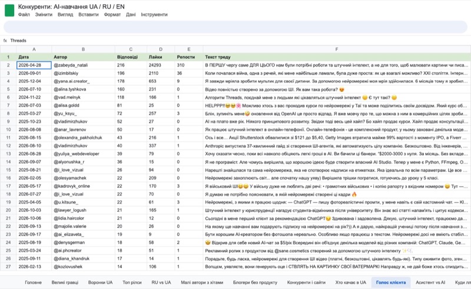Click the author cell @zabeyda_natali
This screenshot has width=471, height=289.
[x=83, y=65]
